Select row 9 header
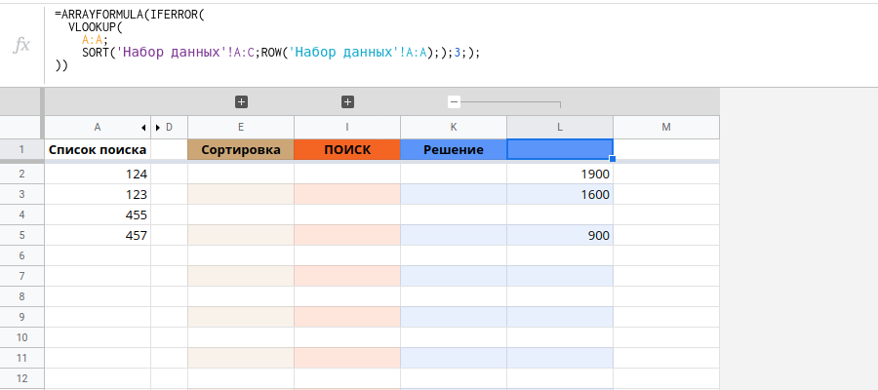The image size is (878, 390). tap(21, 317)
